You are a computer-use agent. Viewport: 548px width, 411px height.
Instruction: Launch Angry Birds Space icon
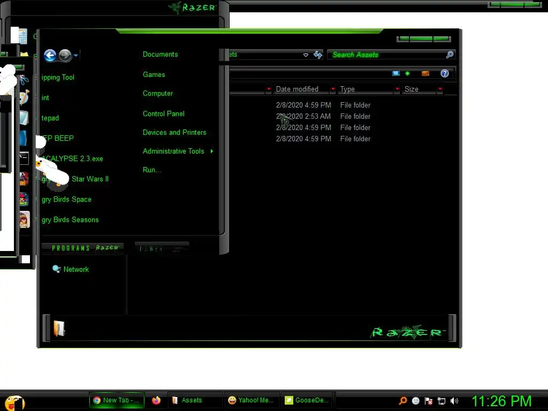point(24,199)
